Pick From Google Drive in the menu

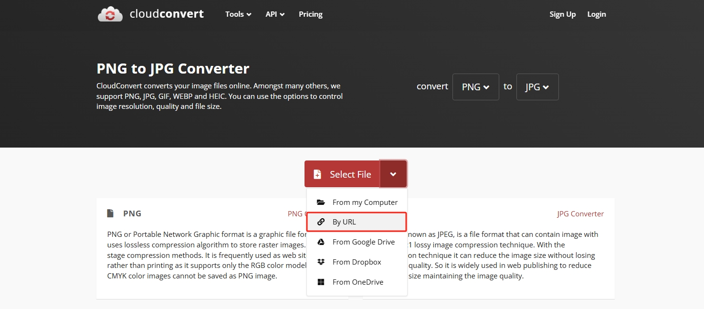pos(357,242)
